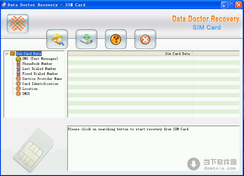Click the SMS envelope icon
Screen dimensions: 244x176
(x=18, y=59)
